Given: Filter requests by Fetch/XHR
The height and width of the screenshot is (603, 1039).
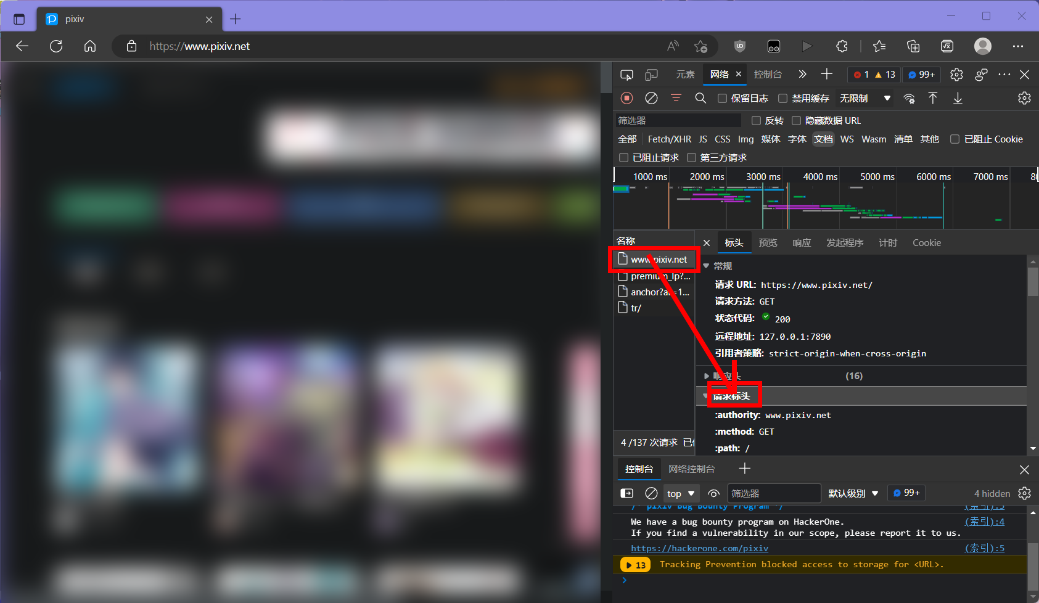Looking at the screenshot, I should pos(670,139).
